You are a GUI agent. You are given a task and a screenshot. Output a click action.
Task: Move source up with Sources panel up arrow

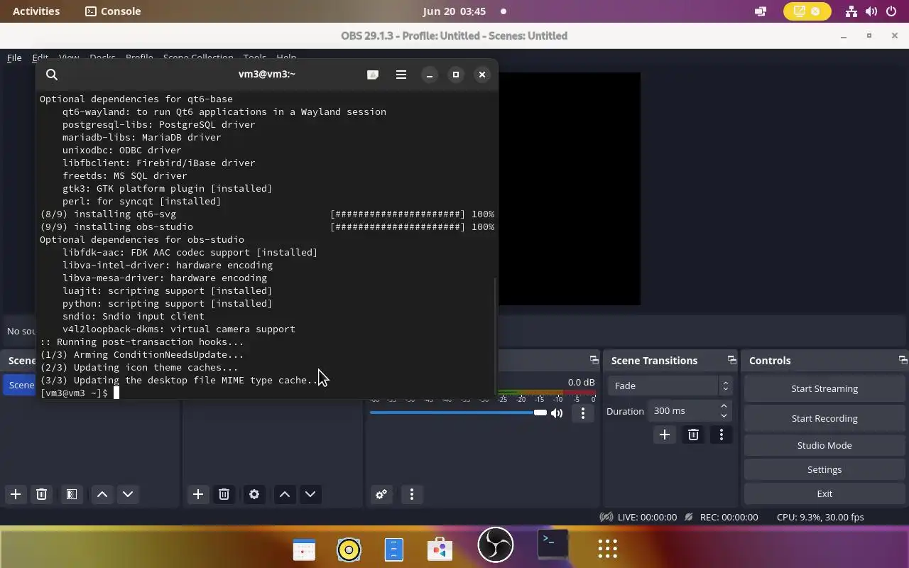[285, 494]
